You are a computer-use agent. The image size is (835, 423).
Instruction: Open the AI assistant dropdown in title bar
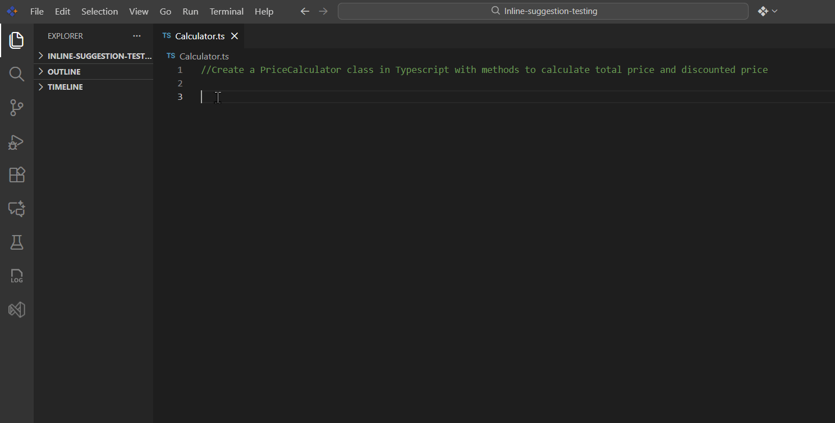pyautogui.click(x=767, y=11)
